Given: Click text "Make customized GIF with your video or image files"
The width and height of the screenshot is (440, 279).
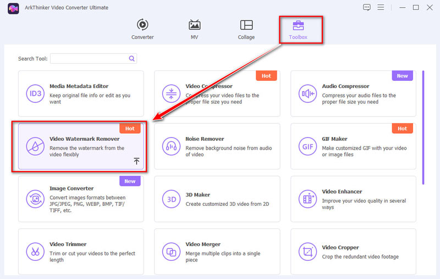Looking at the screenshot, I should click(x=364, y=151).
